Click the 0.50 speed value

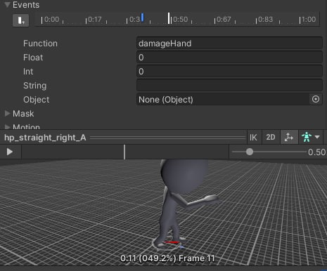pos(316,152)
